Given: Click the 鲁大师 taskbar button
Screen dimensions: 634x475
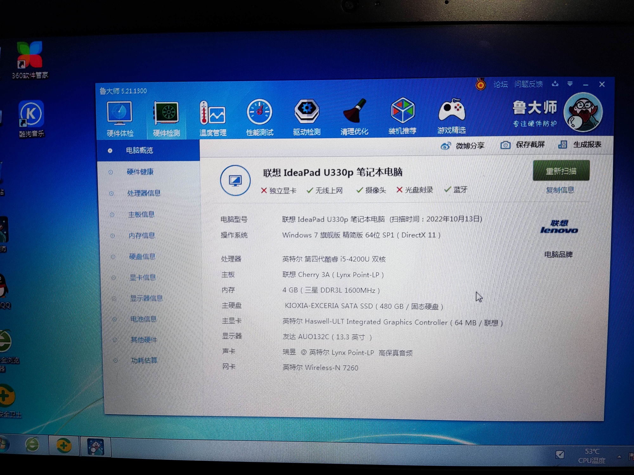Looking at the screenshot, I should click(96, 447).
